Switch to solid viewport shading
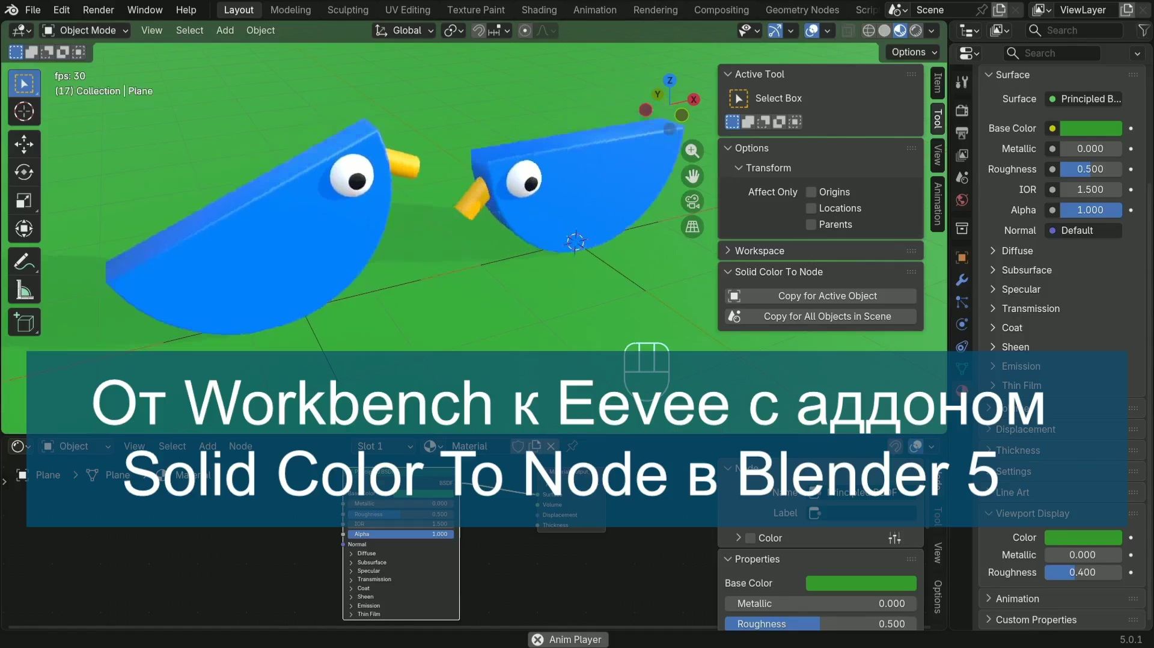 click(884, 31)
